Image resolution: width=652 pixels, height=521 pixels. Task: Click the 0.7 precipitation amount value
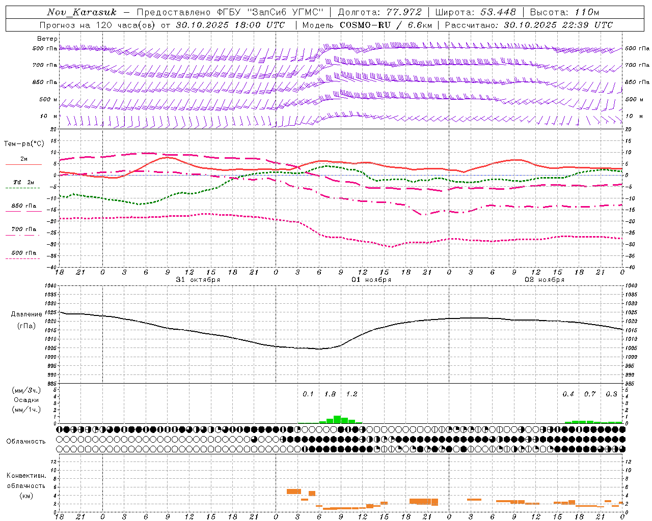(x=590, y=394)
